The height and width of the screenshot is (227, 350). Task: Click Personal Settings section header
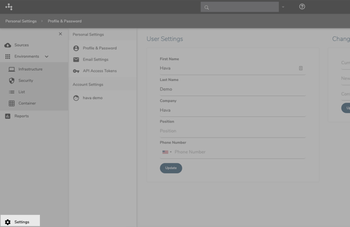tap(88, 34)
